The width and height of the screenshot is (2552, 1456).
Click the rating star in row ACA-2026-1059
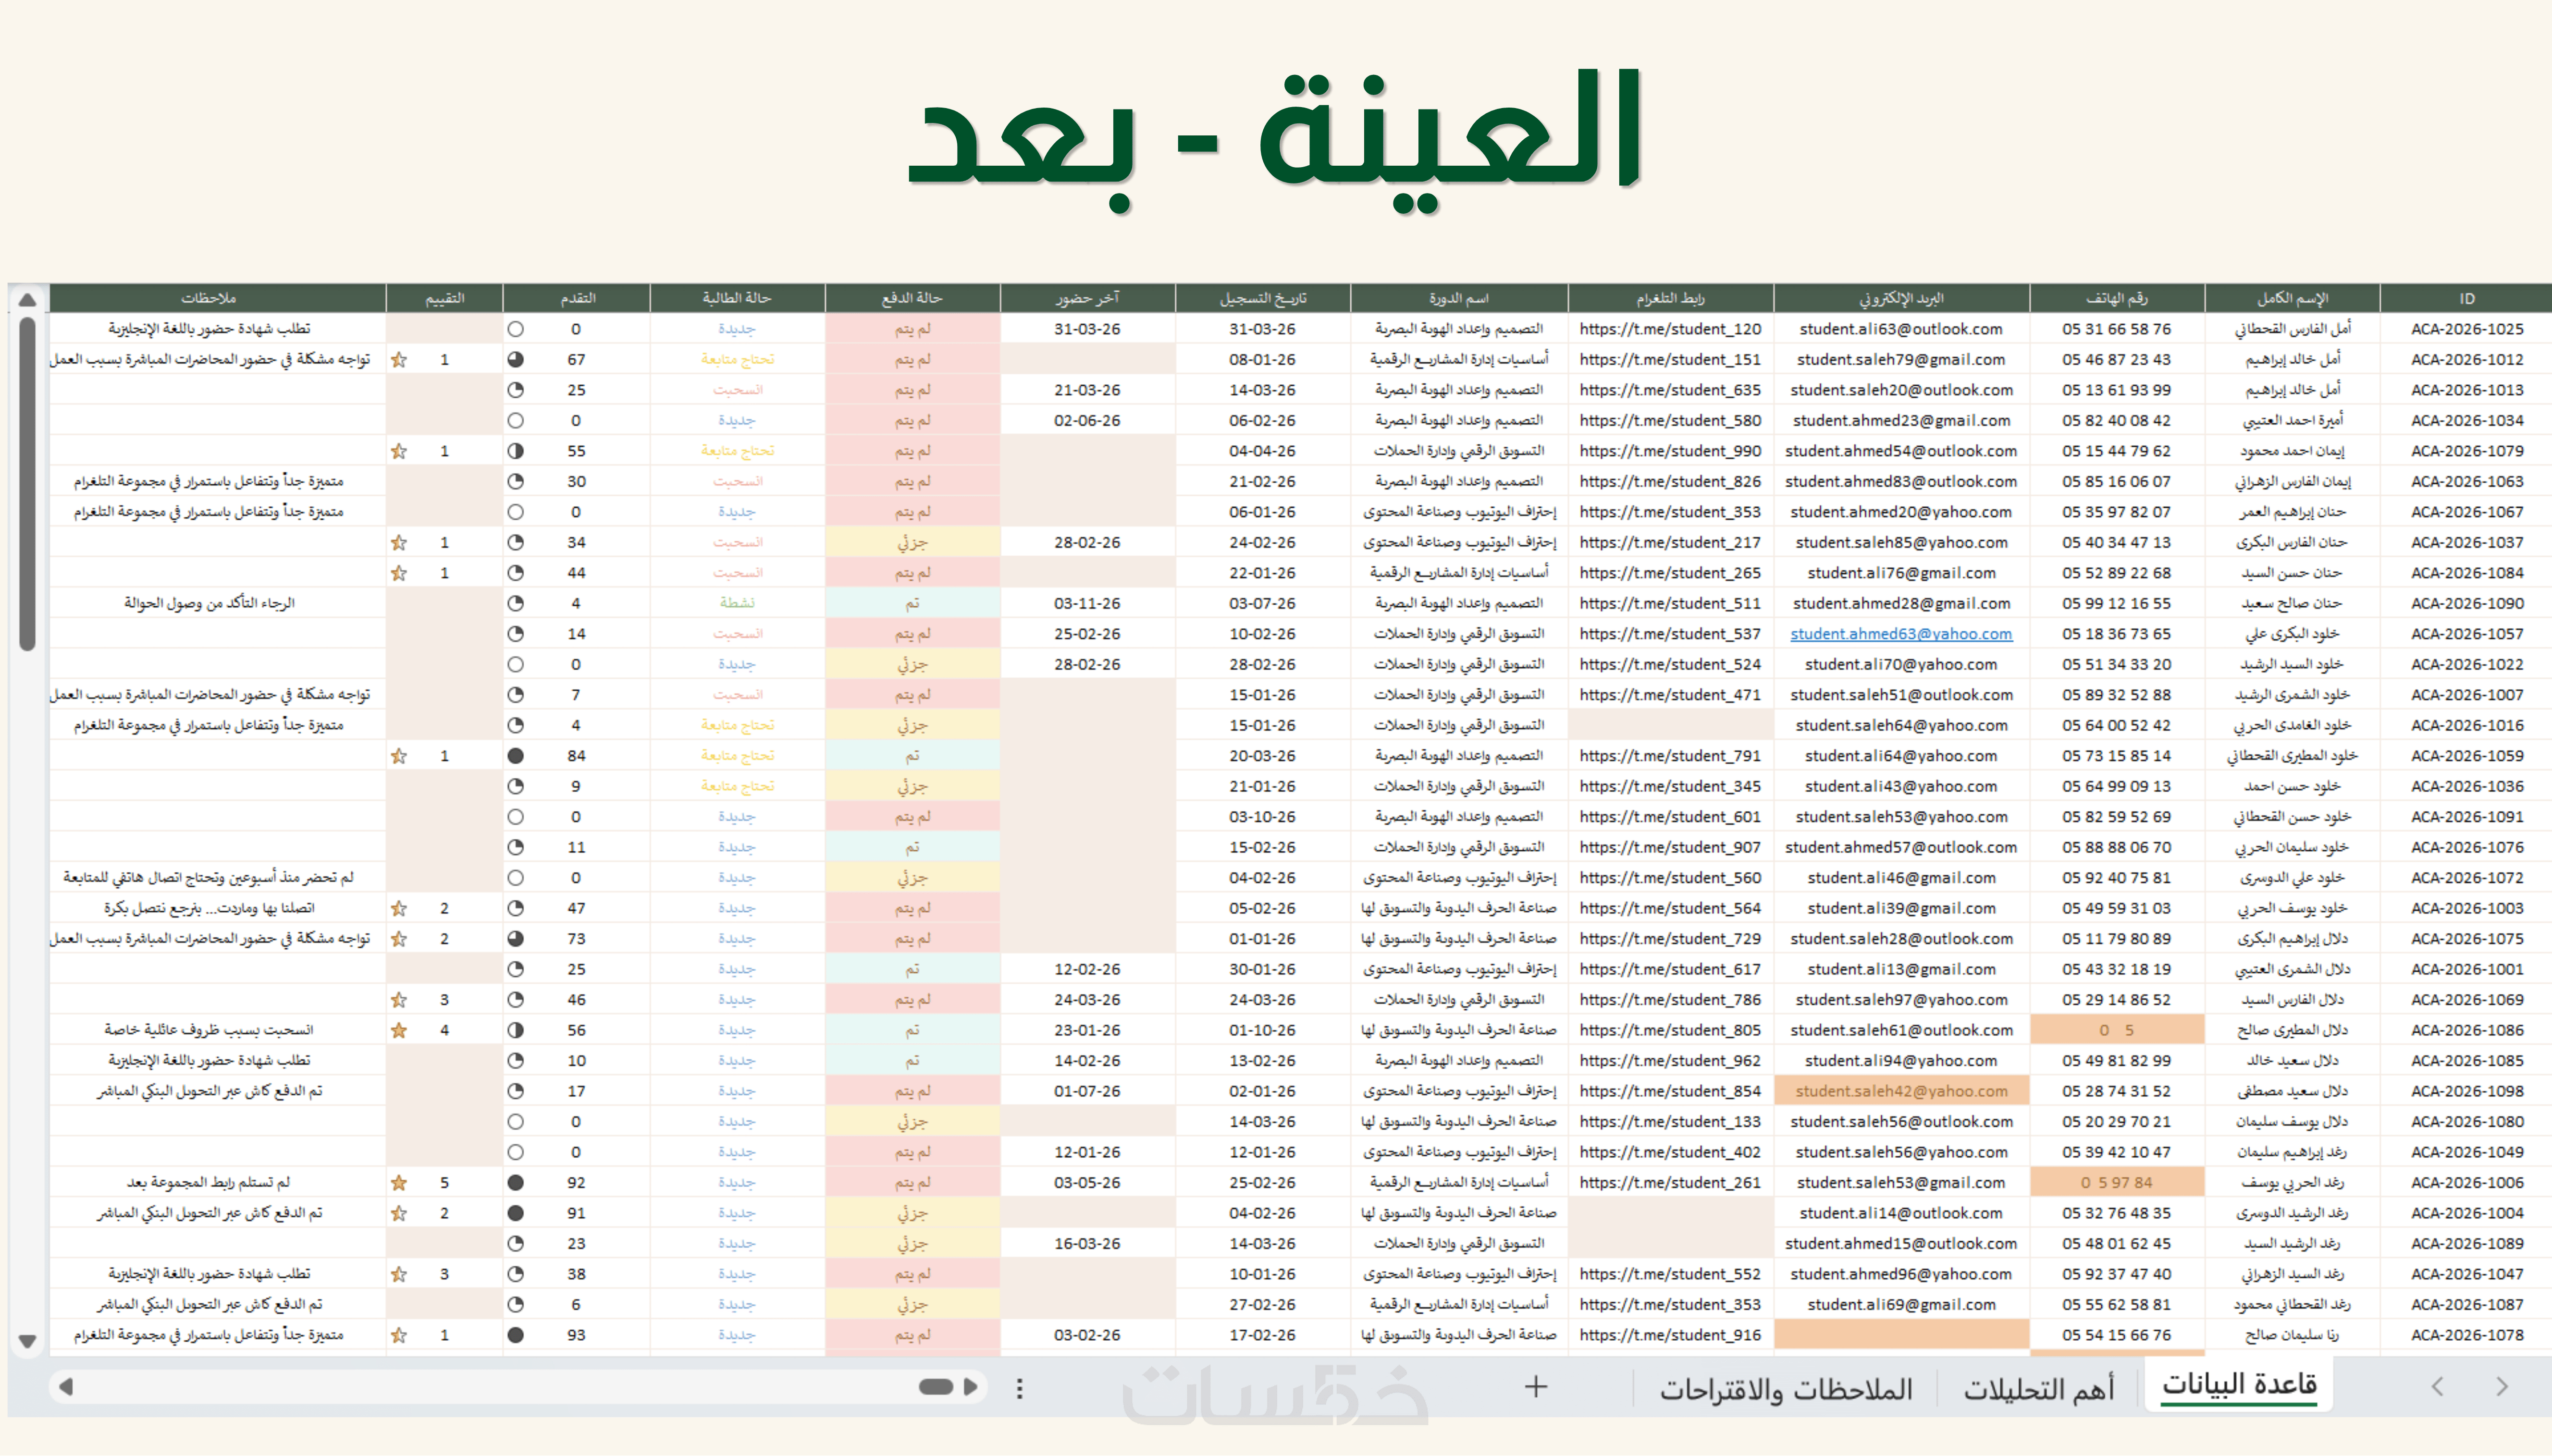click(x=399, y=756)
